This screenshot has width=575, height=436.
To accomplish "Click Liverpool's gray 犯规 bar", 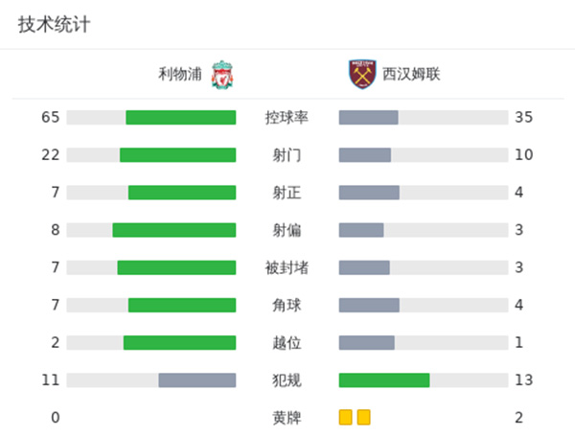I will click(196, 380).
